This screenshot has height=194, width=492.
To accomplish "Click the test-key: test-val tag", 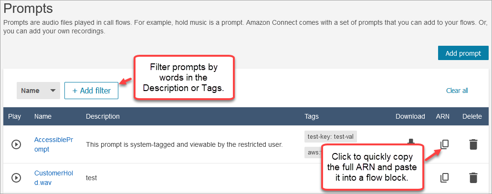I will 331,137.
